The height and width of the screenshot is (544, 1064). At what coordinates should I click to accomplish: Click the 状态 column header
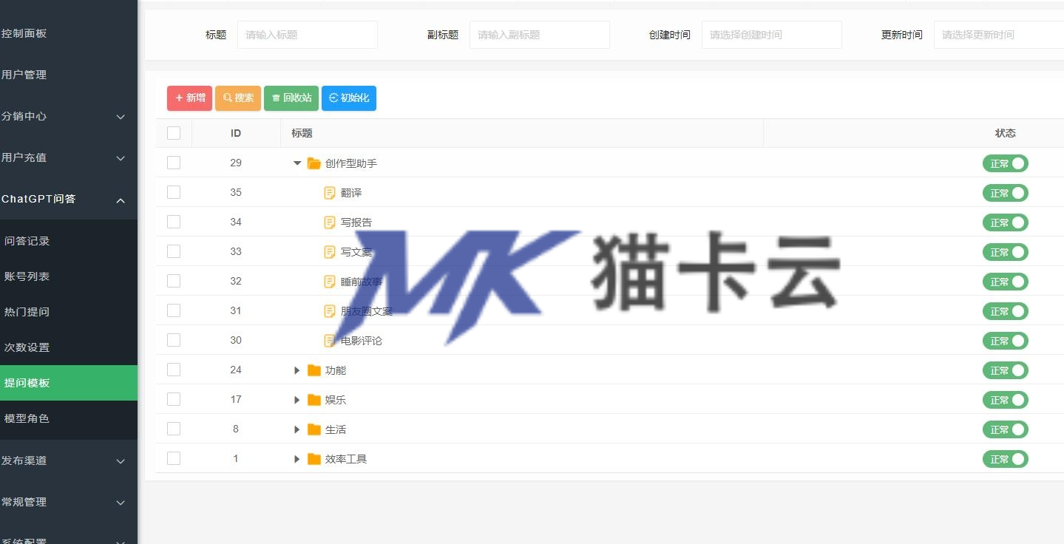pyautogui.click(x=1006, y=133)
